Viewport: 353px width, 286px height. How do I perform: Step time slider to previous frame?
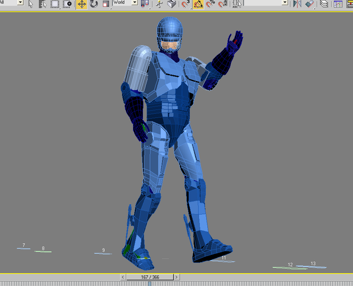pyautogui.click(x=122, y=277)
